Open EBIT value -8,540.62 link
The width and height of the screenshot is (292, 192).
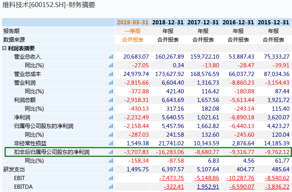(277, 178)
